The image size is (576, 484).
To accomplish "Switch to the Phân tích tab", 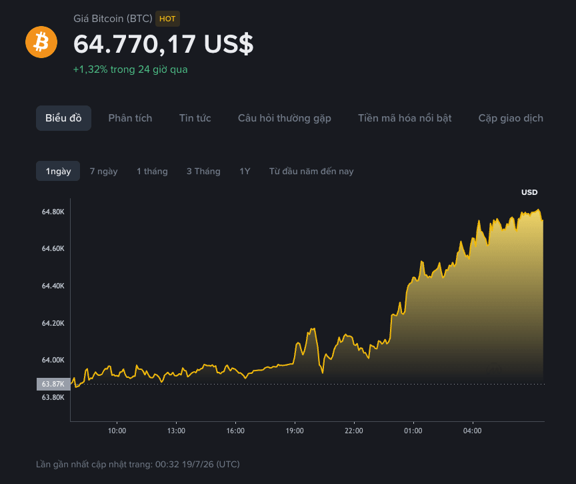I will coord(130,118).
